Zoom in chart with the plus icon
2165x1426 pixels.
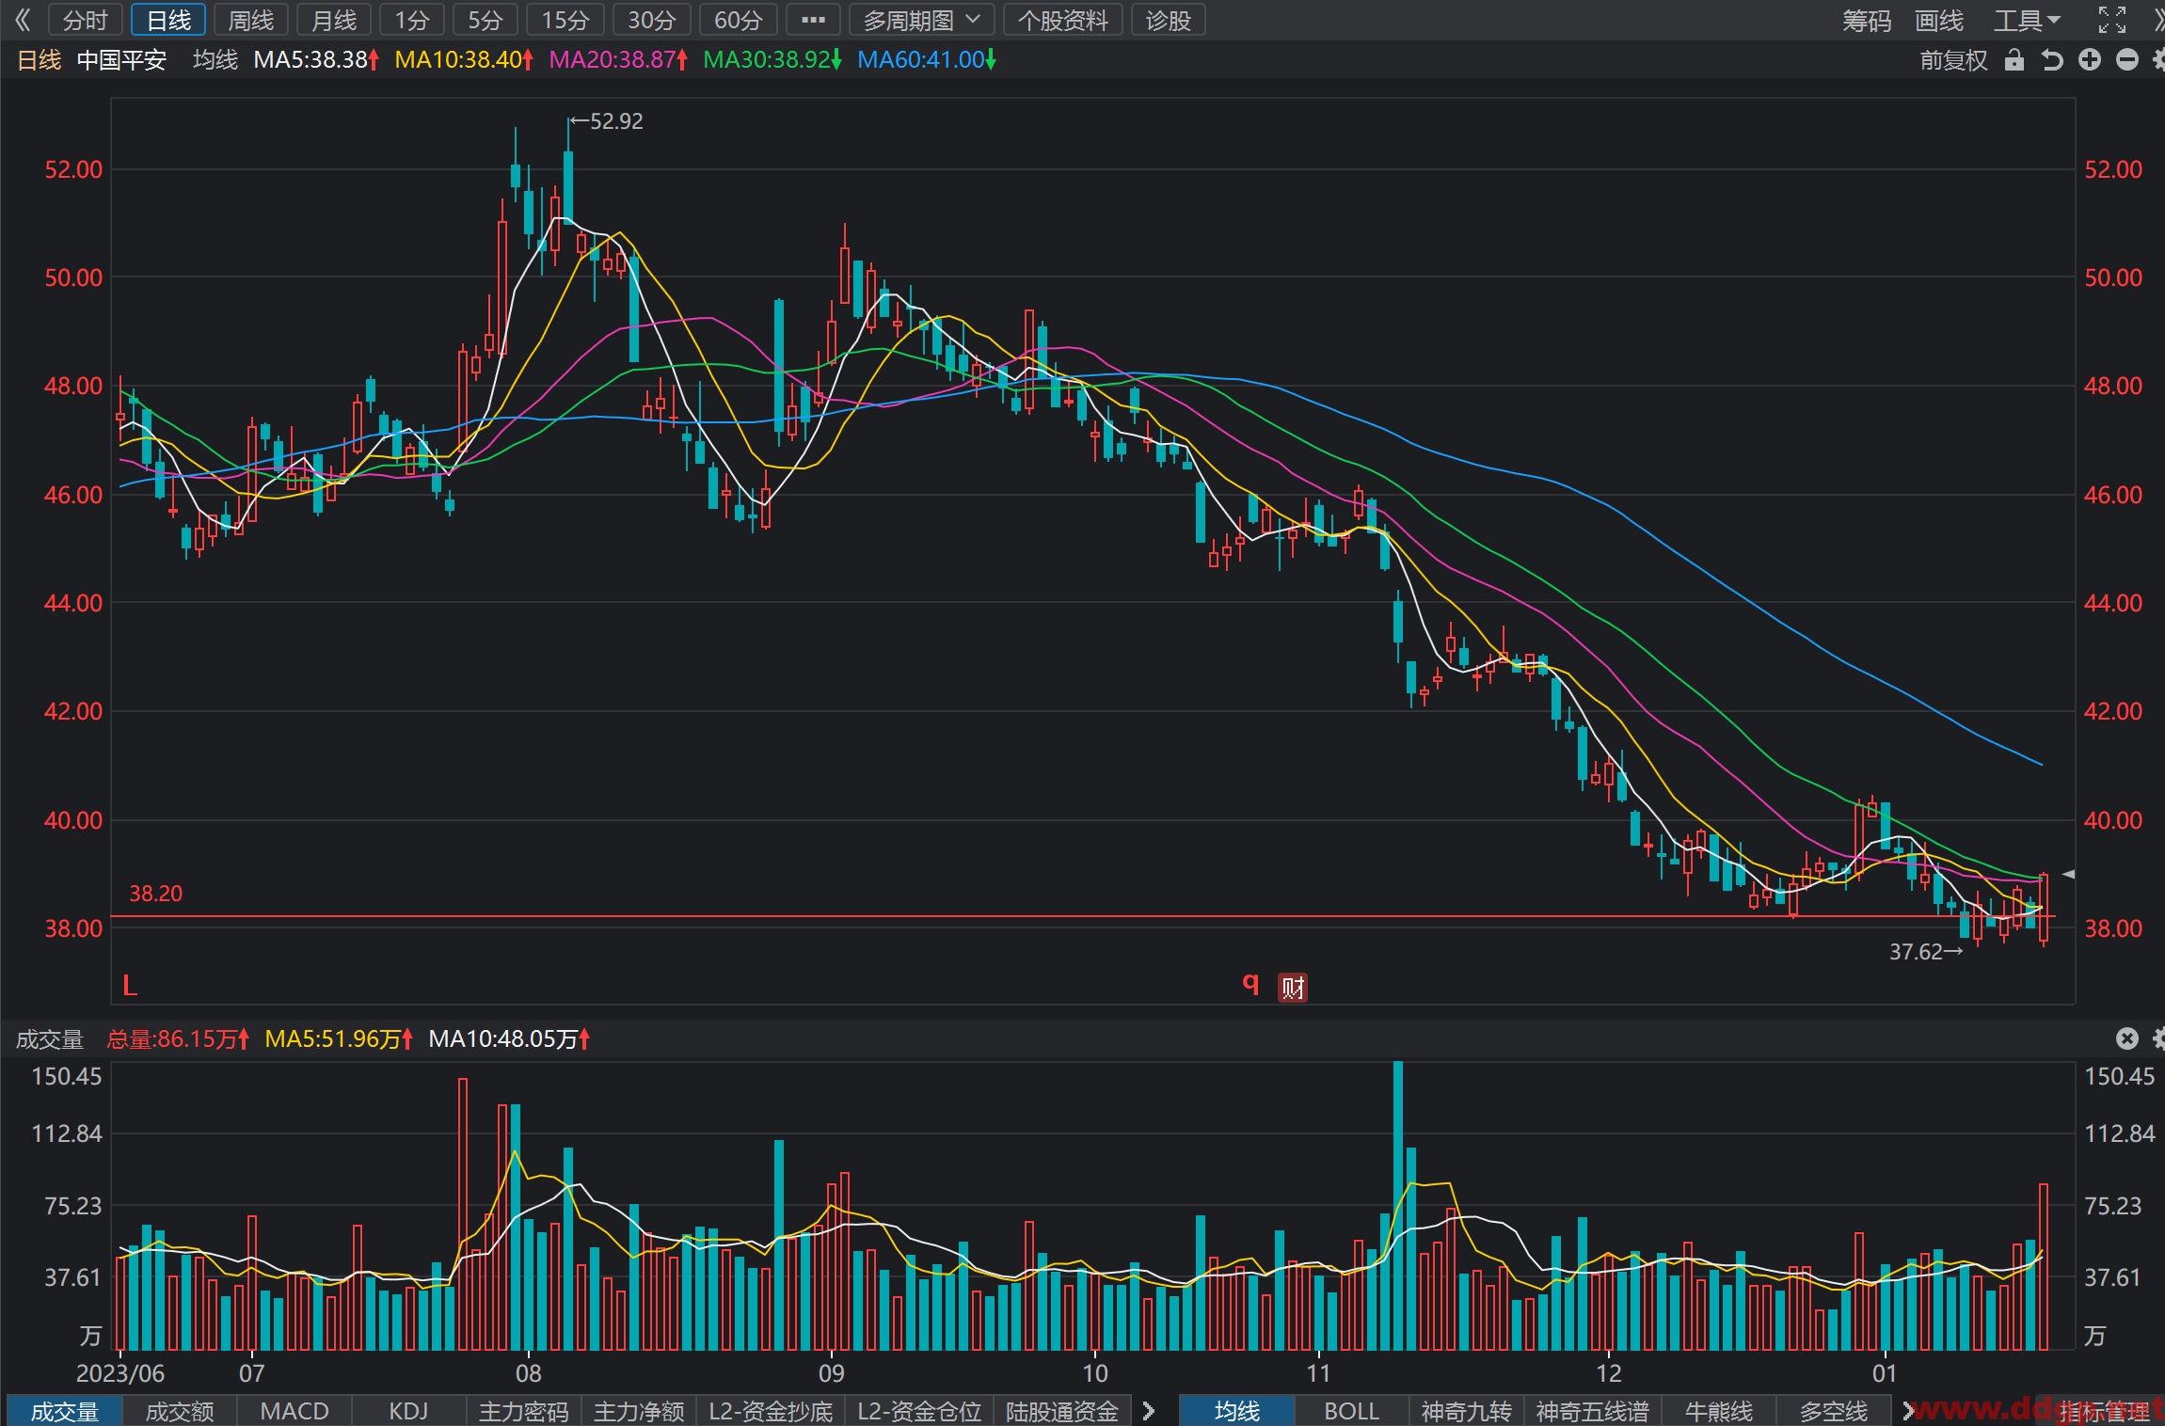click(2090, 60)
